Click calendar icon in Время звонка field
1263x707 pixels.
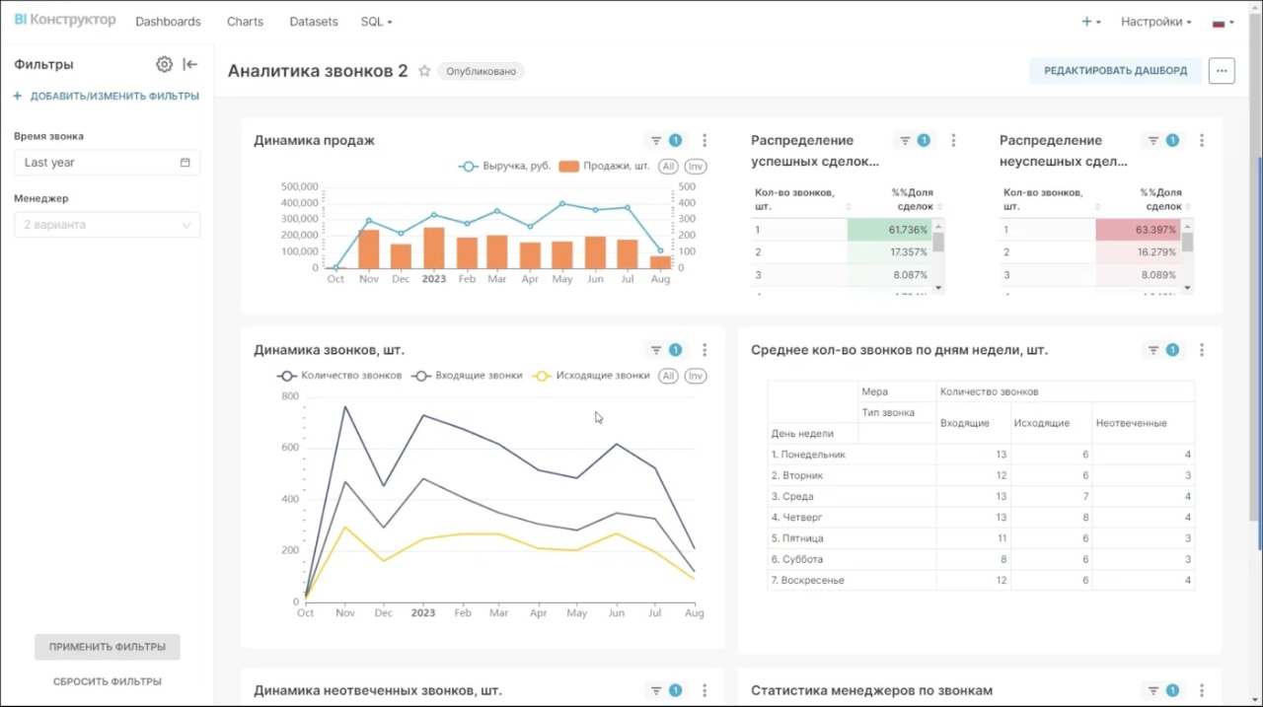click(x=185, y=163)
